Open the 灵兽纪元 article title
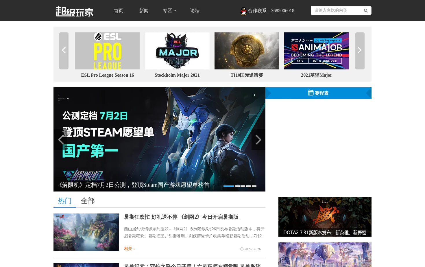 point(192,265)
